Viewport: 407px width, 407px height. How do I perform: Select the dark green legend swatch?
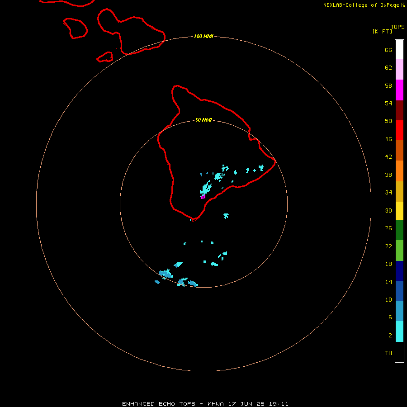tap(399, 230)
